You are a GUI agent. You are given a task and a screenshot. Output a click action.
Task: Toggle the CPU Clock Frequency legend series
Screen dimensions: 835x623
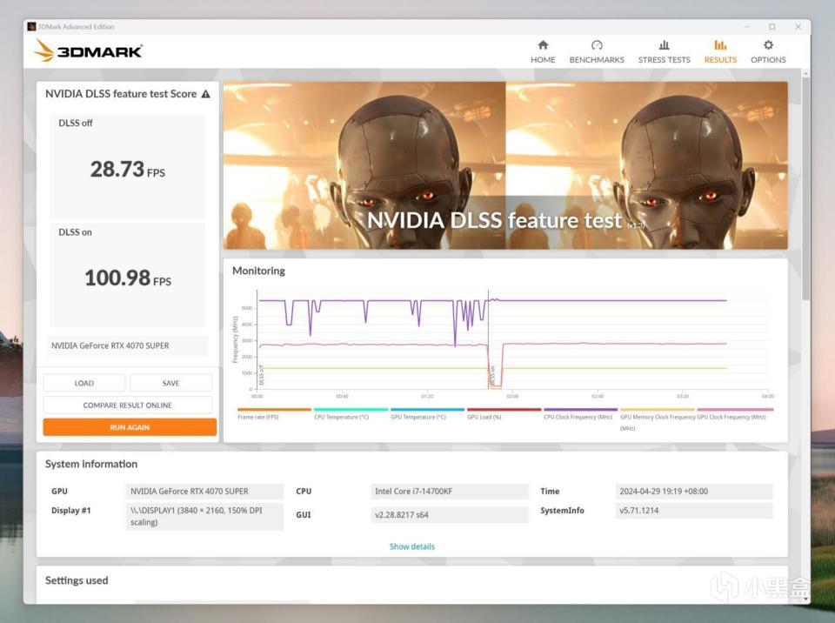point(580,414)
